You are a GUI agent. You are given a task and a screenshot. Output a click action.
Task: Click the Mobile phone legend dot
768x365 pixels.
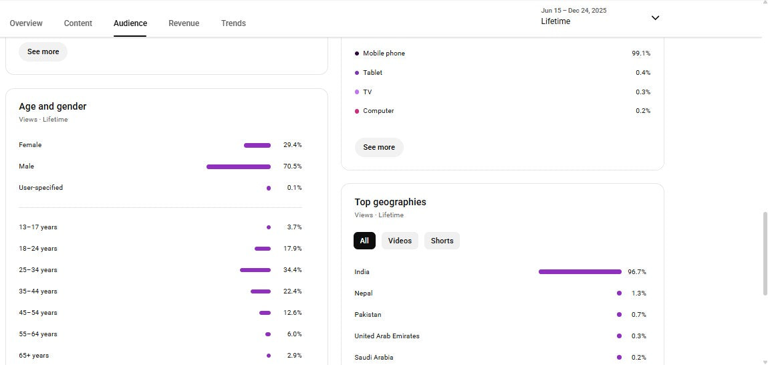(x=357, y=53)
